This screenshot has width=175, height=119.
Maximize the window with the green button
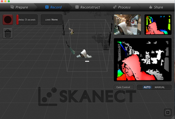click(x=9, y=1)
